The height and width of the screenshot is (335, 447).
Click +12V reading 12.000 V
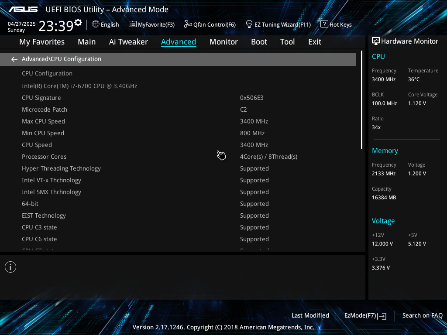click(x=382, y=244)
